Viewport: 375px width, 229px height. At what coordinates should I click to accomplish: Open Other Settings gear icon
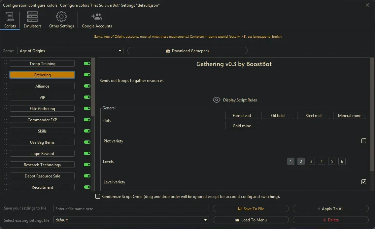(x=61, y=17)
